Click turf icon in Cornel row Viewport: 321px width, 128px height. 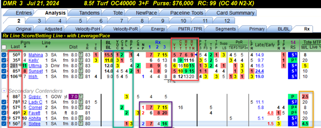(81, 107)
